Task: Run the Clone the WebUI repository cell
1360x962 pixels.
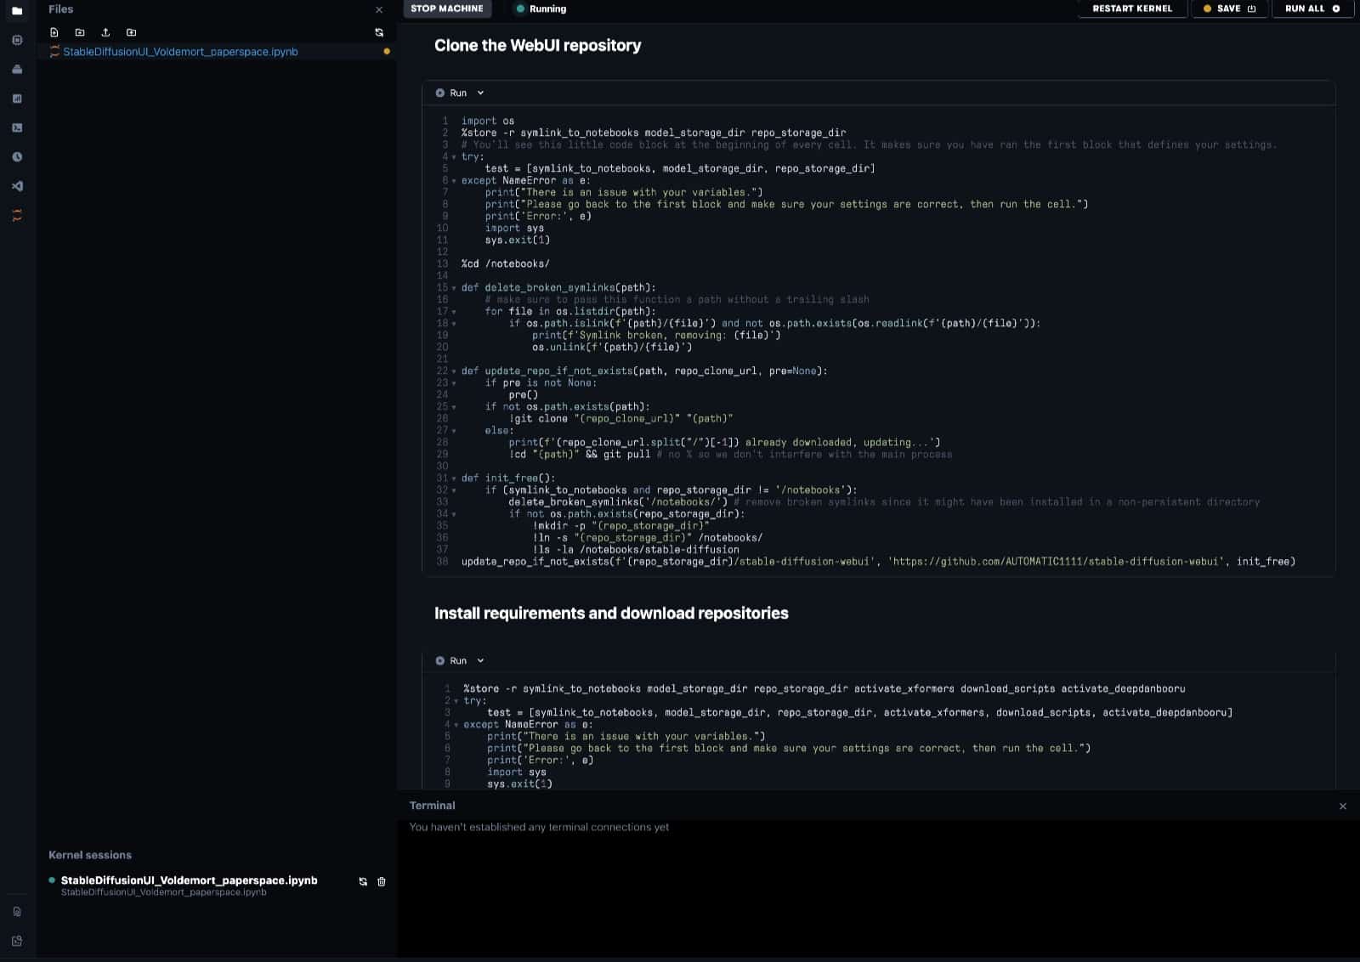Action: point(451,93)
